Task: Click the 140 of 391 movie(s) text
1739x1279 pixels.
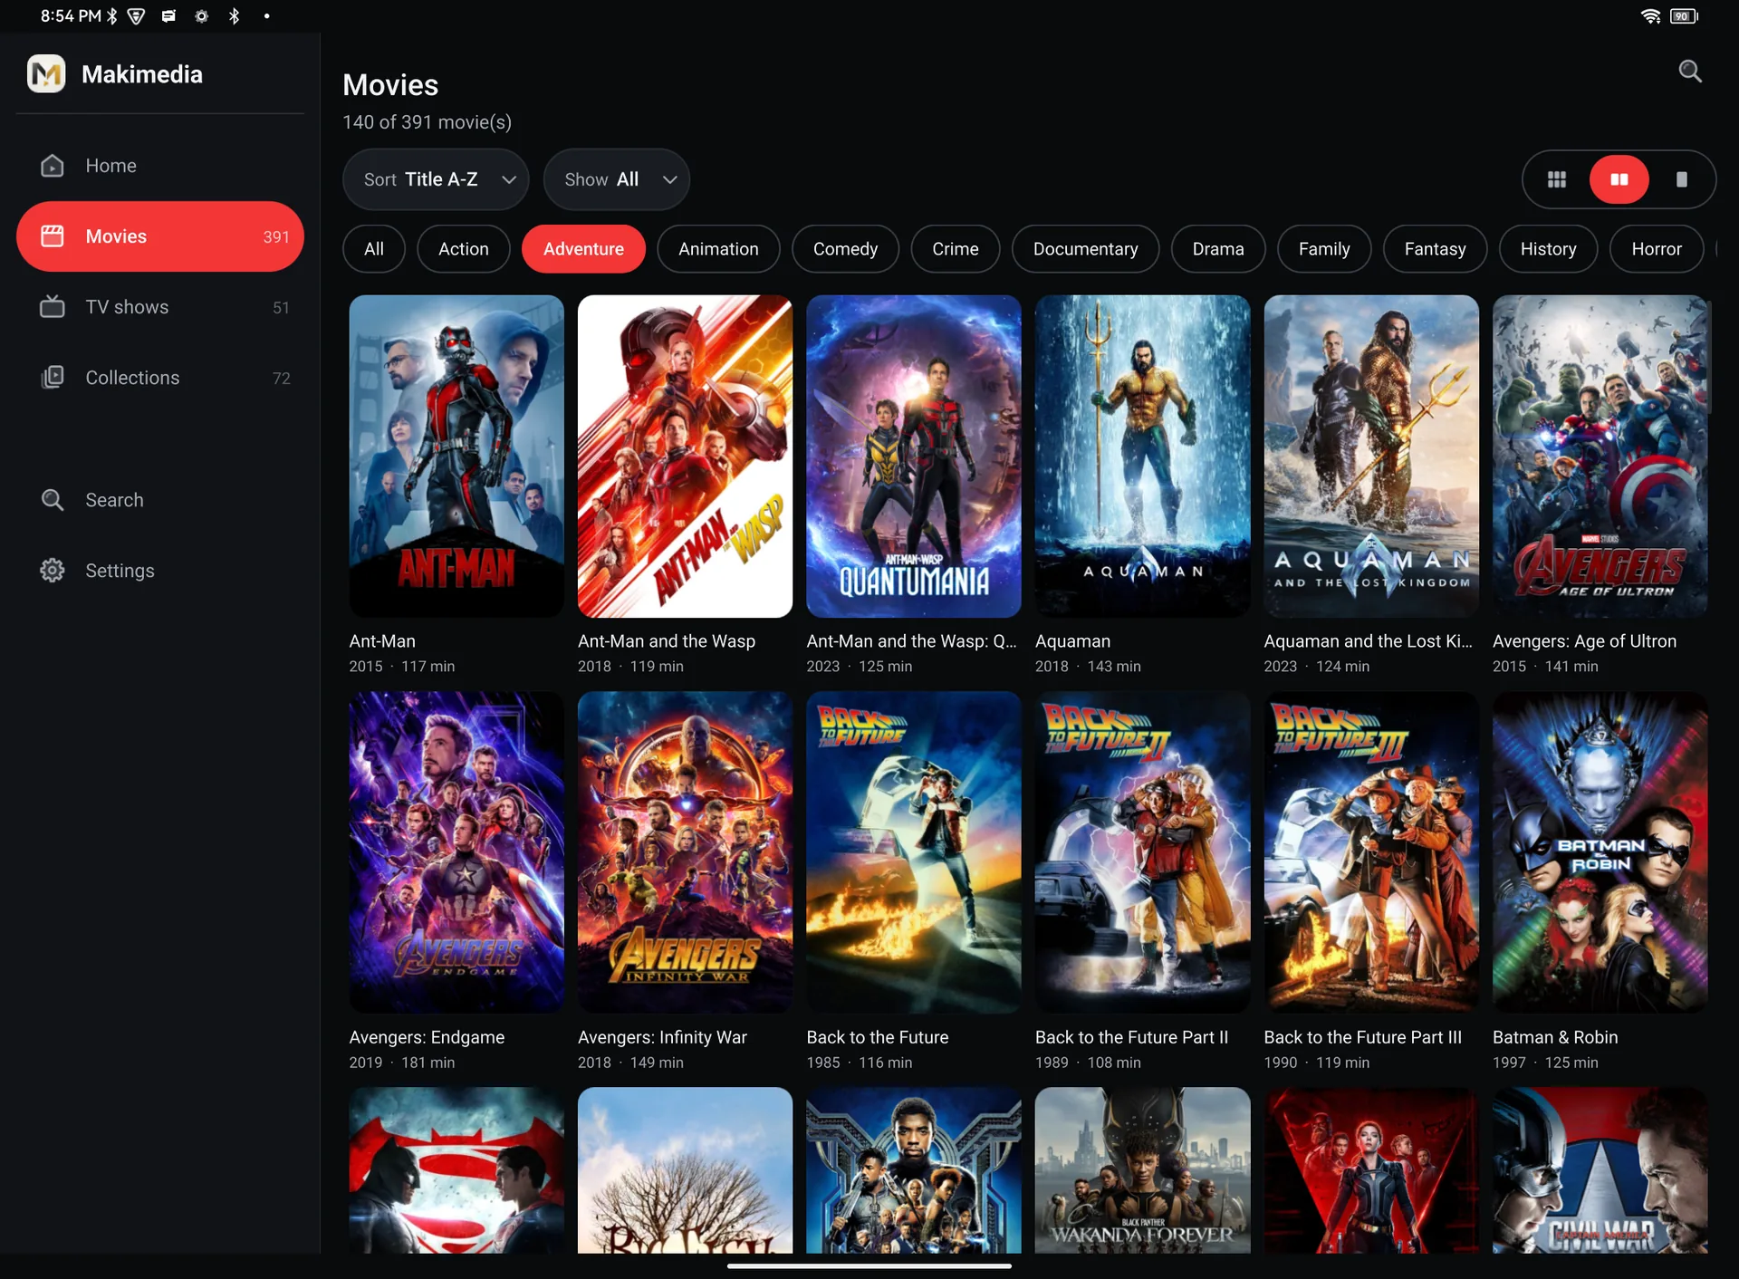Action: tap(427, 122)
